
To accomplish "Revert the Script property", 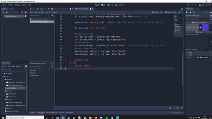I will click(x=198, y=58).
